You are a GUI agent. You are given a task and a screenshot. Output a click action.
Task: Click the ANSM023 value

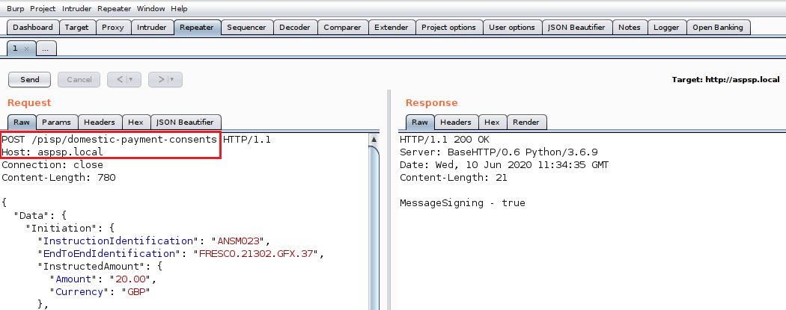(x=240, y=241)
